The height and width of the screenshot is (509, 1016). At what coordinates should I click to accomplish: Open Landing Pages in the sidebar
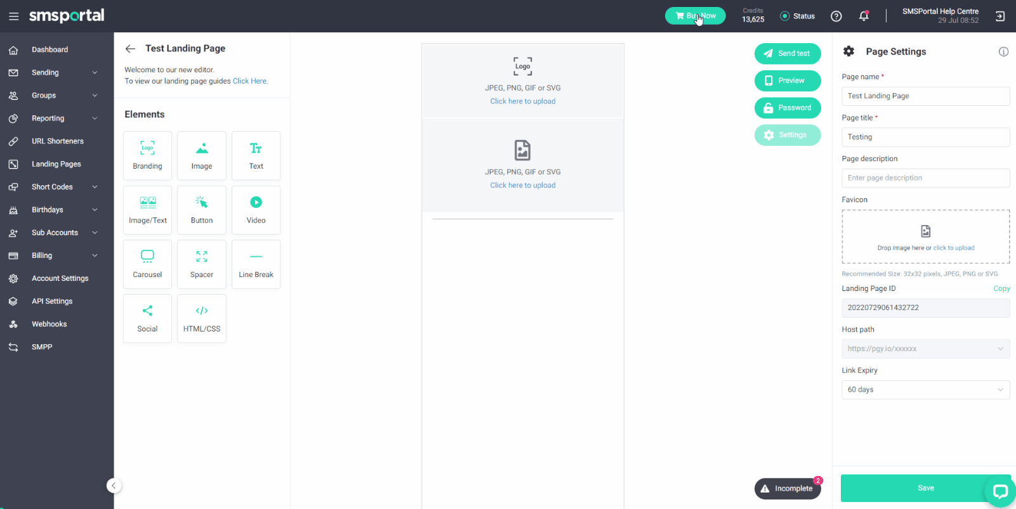56,164
